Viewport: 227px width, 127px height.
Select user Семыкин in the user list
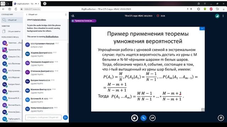12,56
